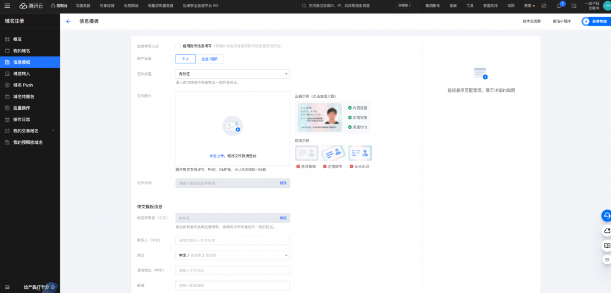611x293 pixels.
Task: Click the upload ID image icon
Action: 233,126
